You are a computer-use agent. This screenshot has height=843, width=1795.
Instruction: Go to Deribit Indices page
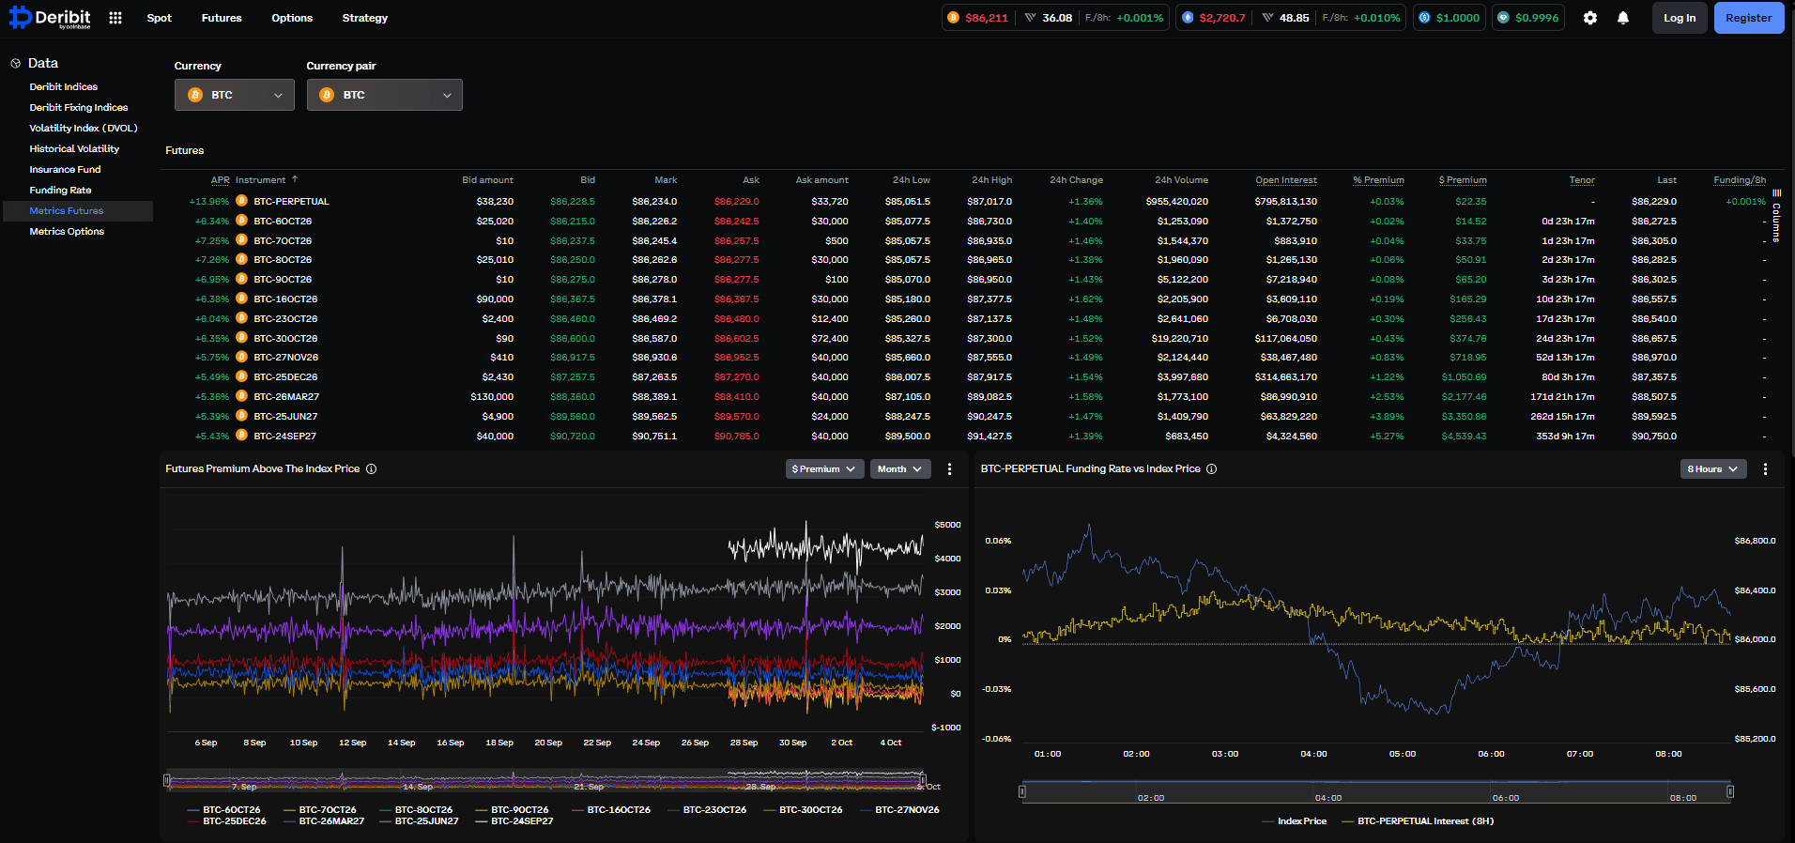[64, 87]
